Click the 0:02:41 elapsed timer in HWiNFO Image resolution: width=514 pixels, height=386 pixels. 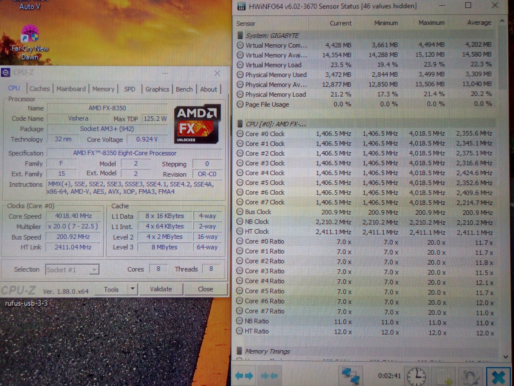tap(389, 376)
